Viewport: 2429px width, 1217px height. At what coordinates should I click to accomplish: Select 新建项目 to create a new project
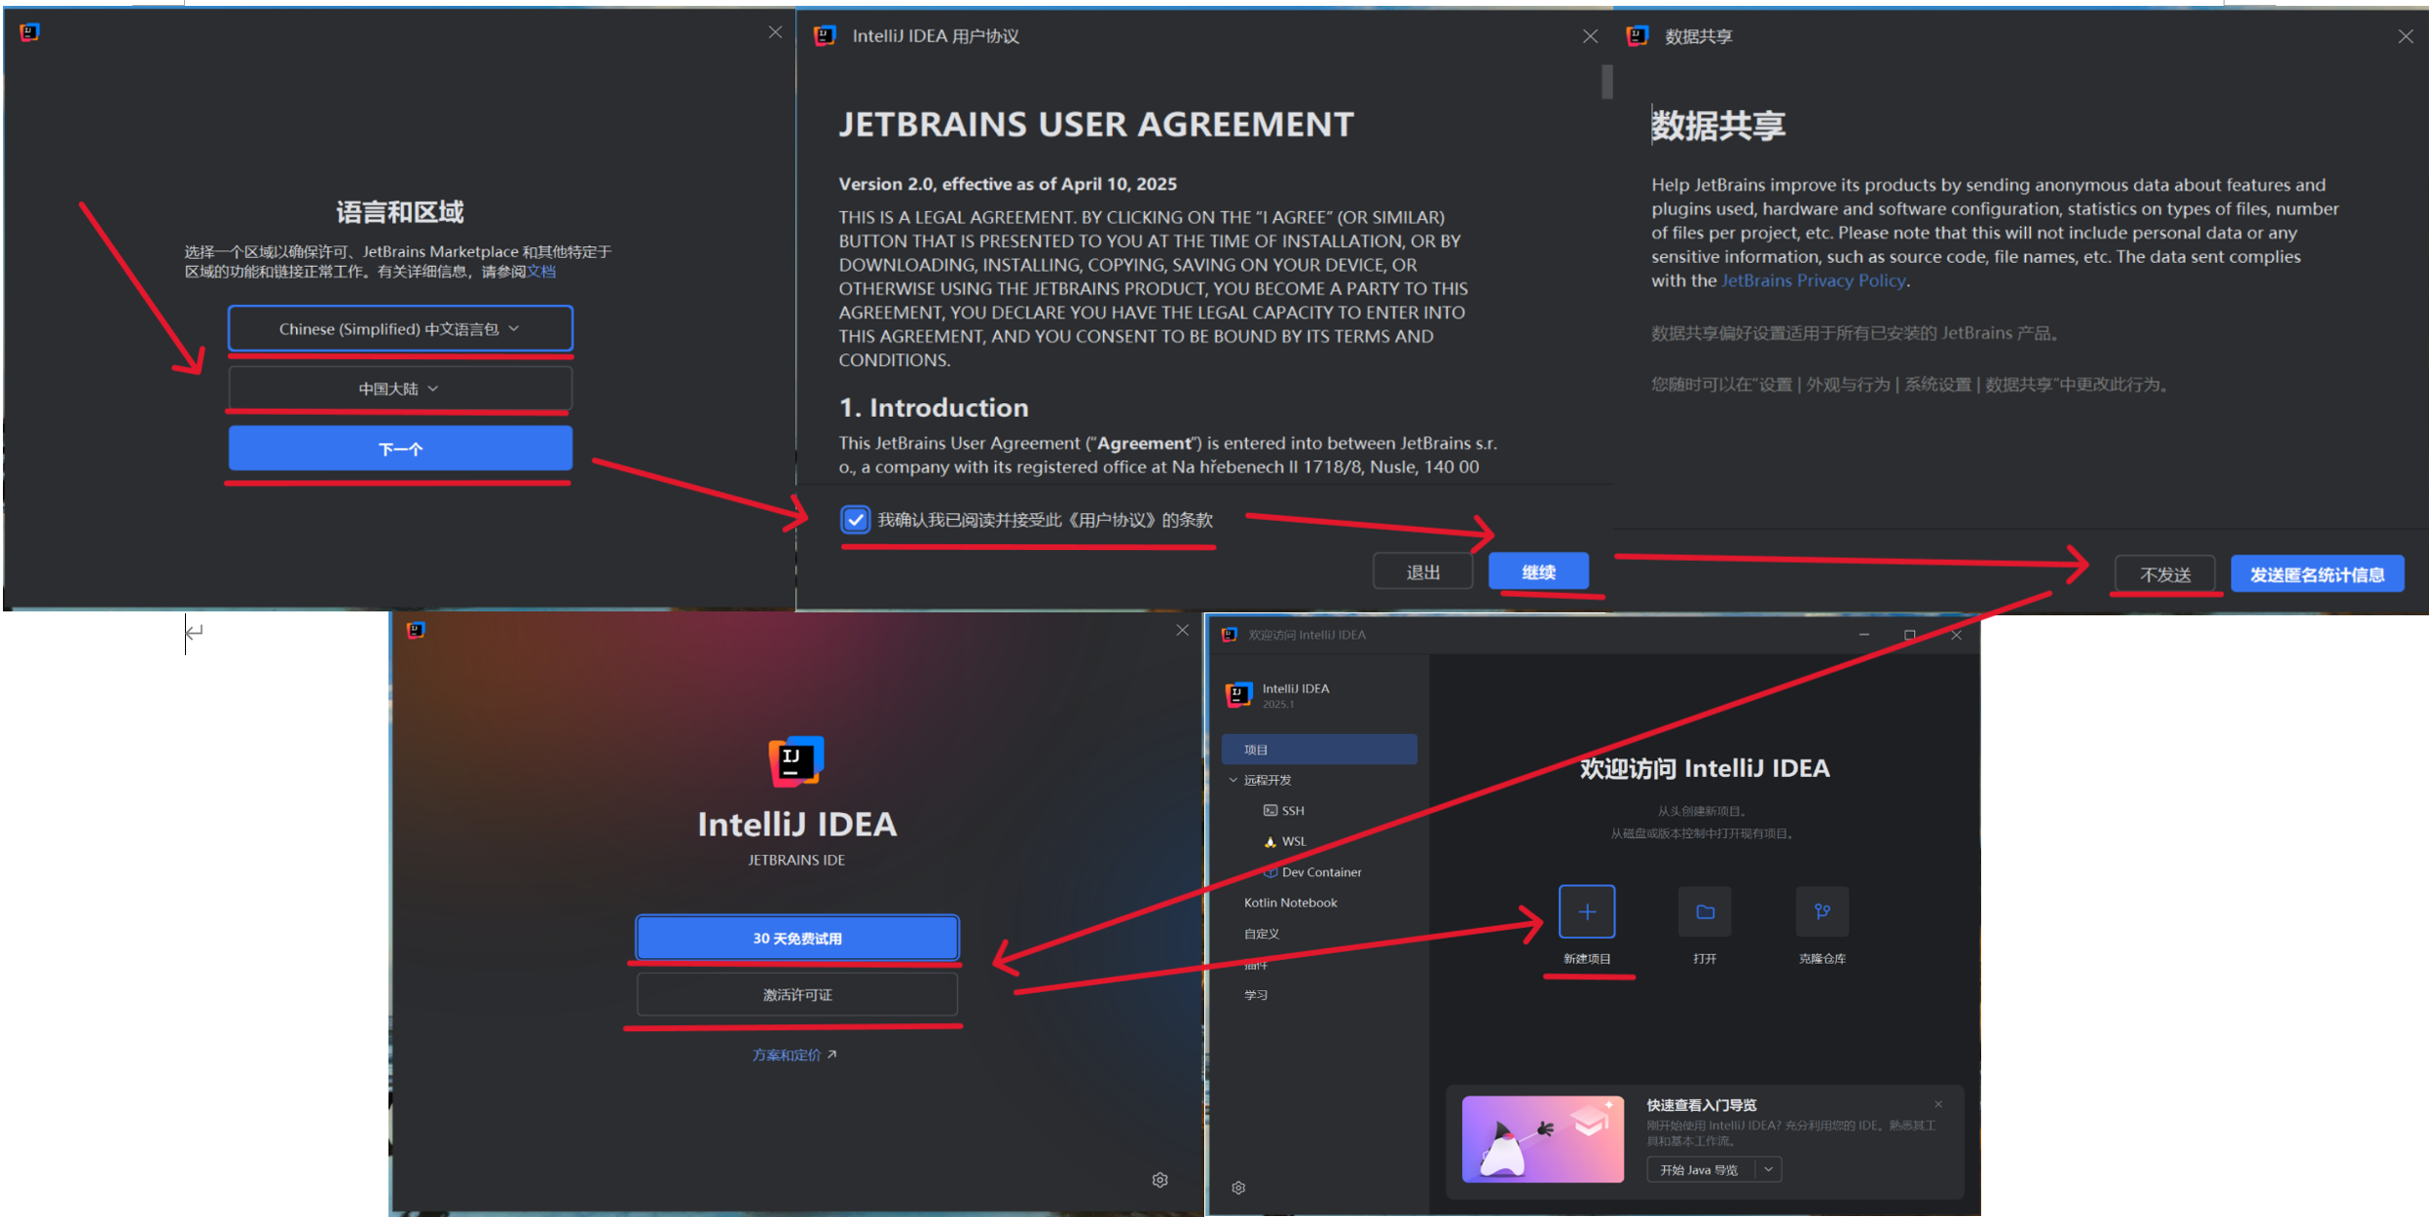[x=1586, y=911]
